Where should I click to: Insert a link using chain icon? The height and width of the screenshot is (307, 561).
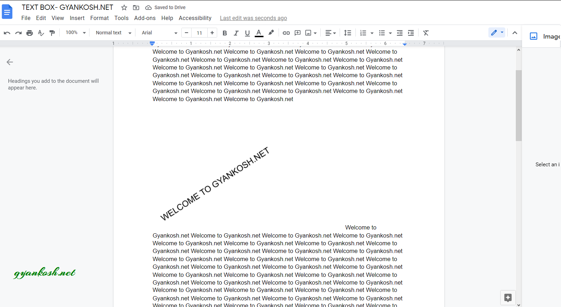tap(286, 33)
